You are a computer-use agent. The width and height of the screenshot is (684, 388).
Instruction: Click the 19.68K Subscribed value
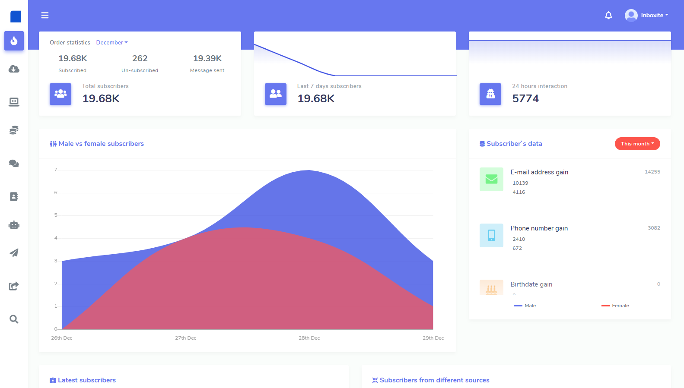click(x=73, y=58)
